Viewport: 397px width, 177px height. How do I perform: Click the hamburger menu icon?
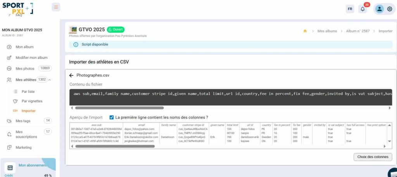tap(56, 7)
